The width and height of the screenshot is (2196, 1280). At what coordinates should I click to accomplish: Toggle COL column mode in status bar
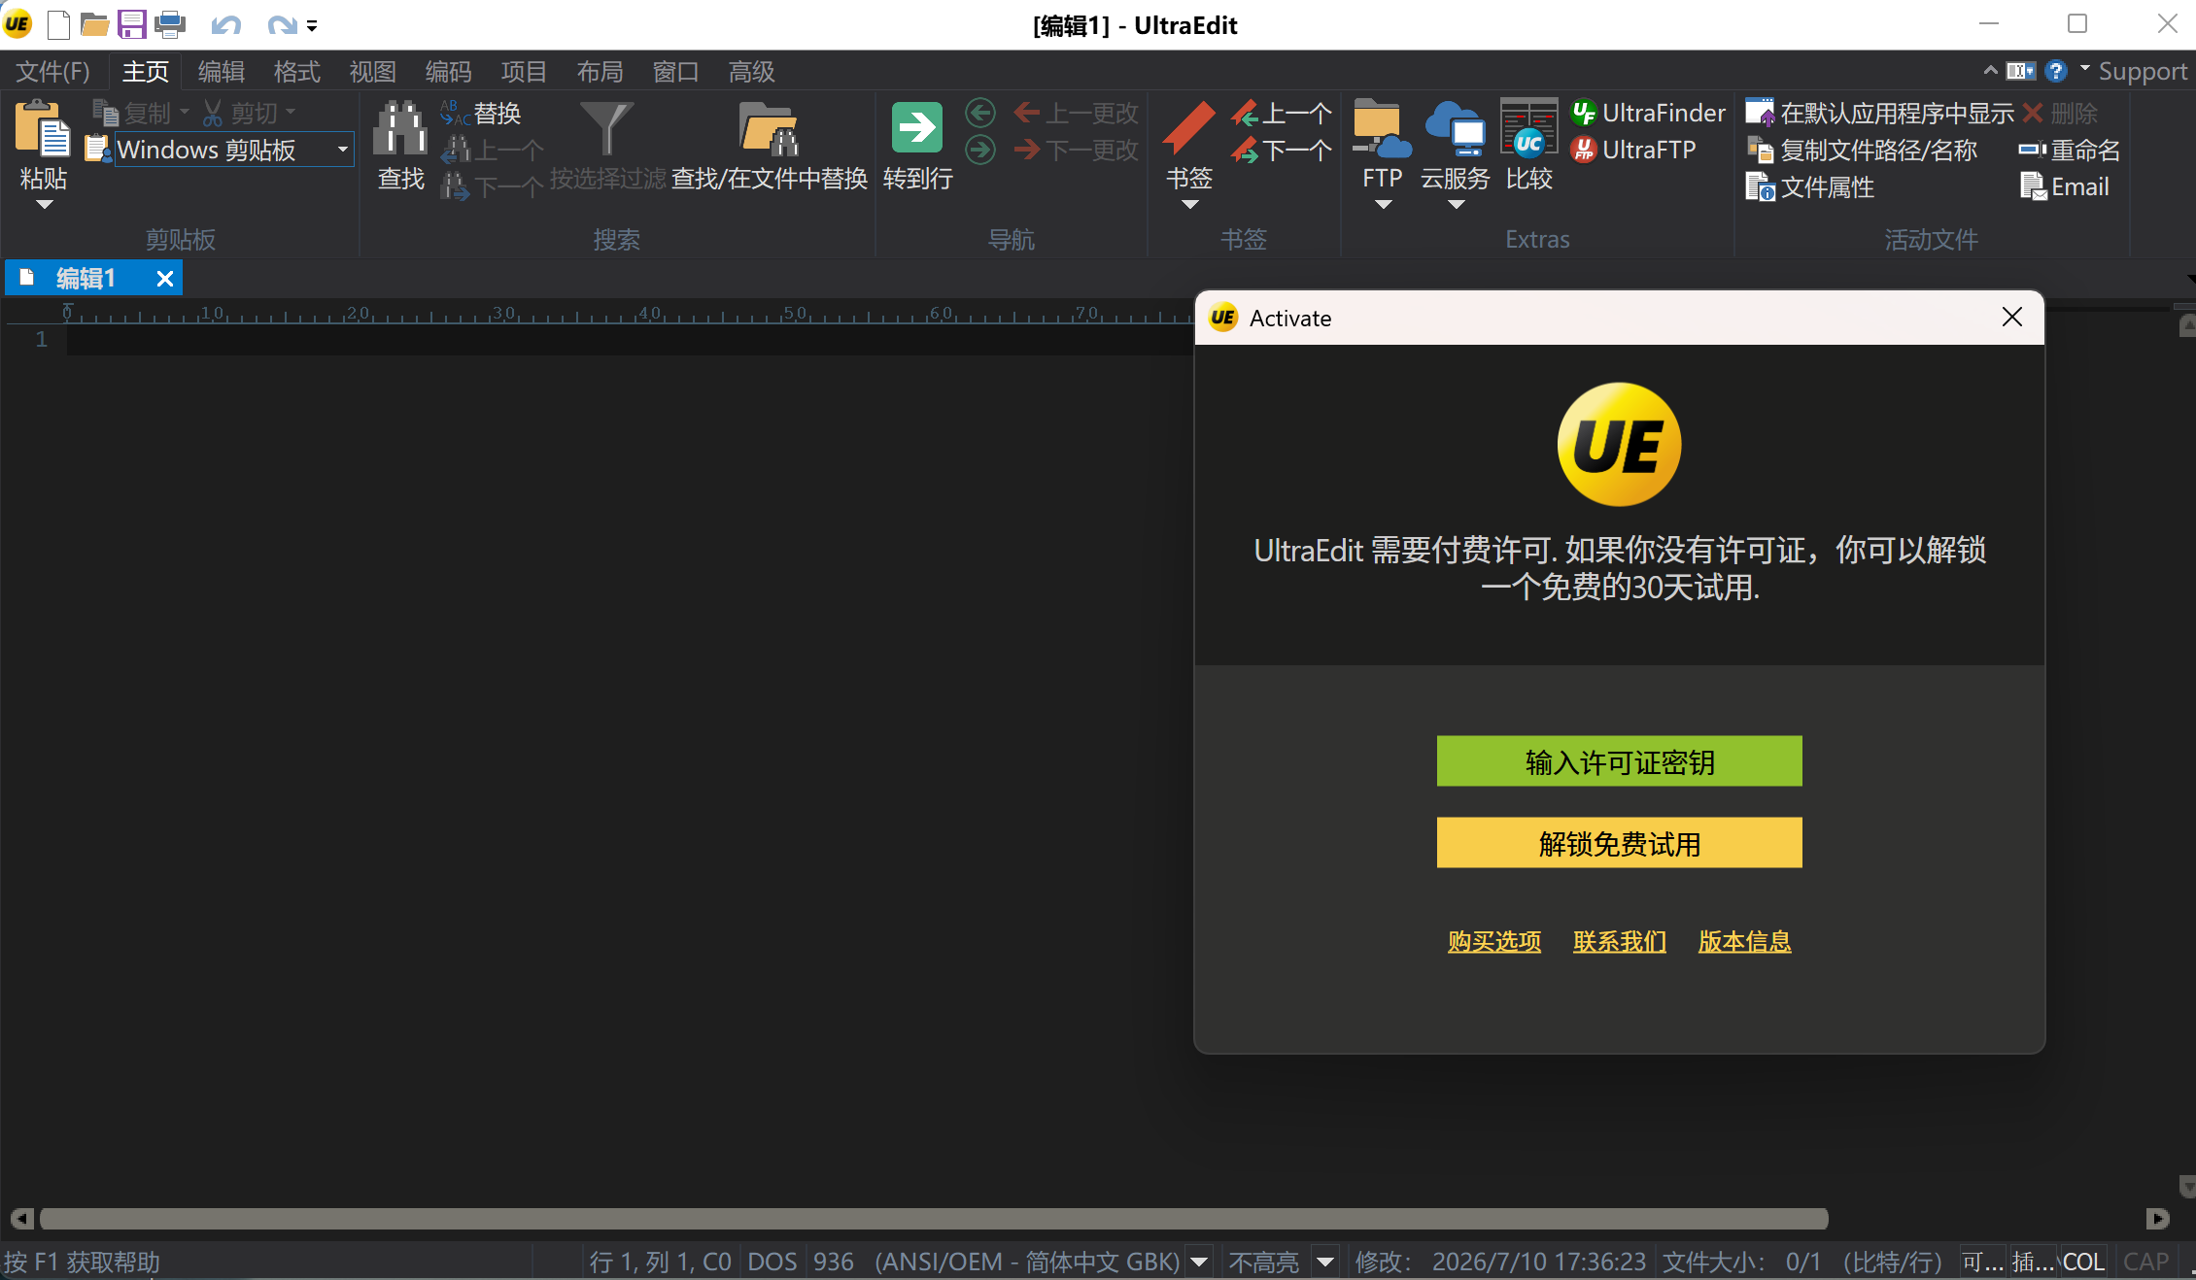(x=2083, y=1262)
